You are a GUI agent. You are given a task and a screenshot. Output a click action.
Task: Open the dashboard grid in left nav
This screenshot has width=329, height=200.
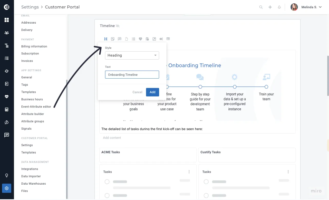pos(7,20)
